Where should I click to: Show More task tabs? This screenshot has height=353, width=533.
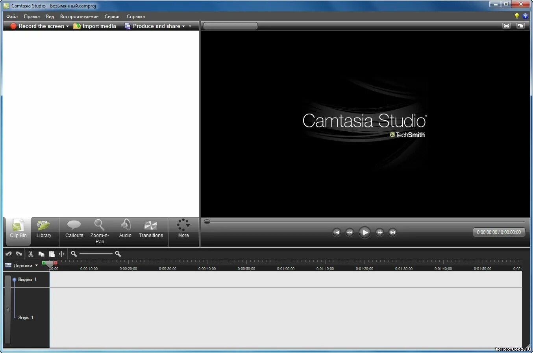point(183,229)
